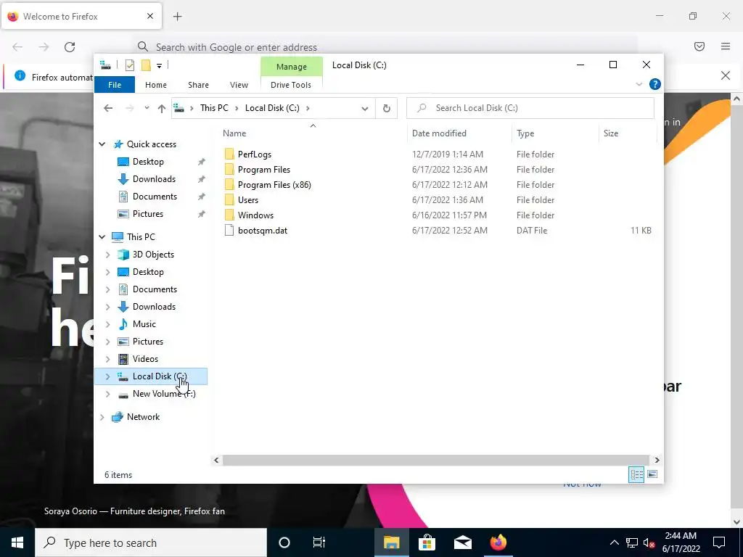Refresh the Local Disk (C:) folder view
Image resolution: width=743 pixels, height=557 pixels.
pyautogui.click(x=386, y=109)
